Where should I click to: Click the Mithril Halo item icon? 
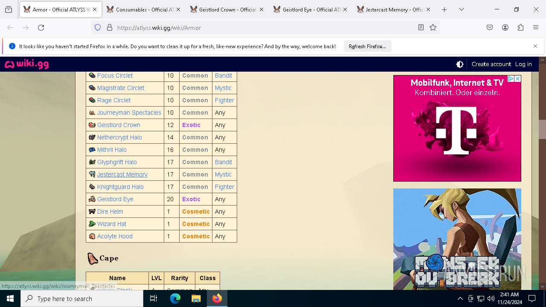tap(92, 150)
